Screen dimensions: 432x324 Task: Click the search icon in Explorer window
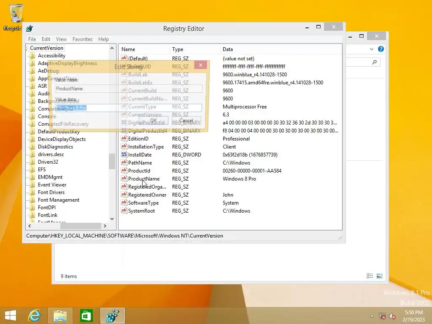point(374,62)
